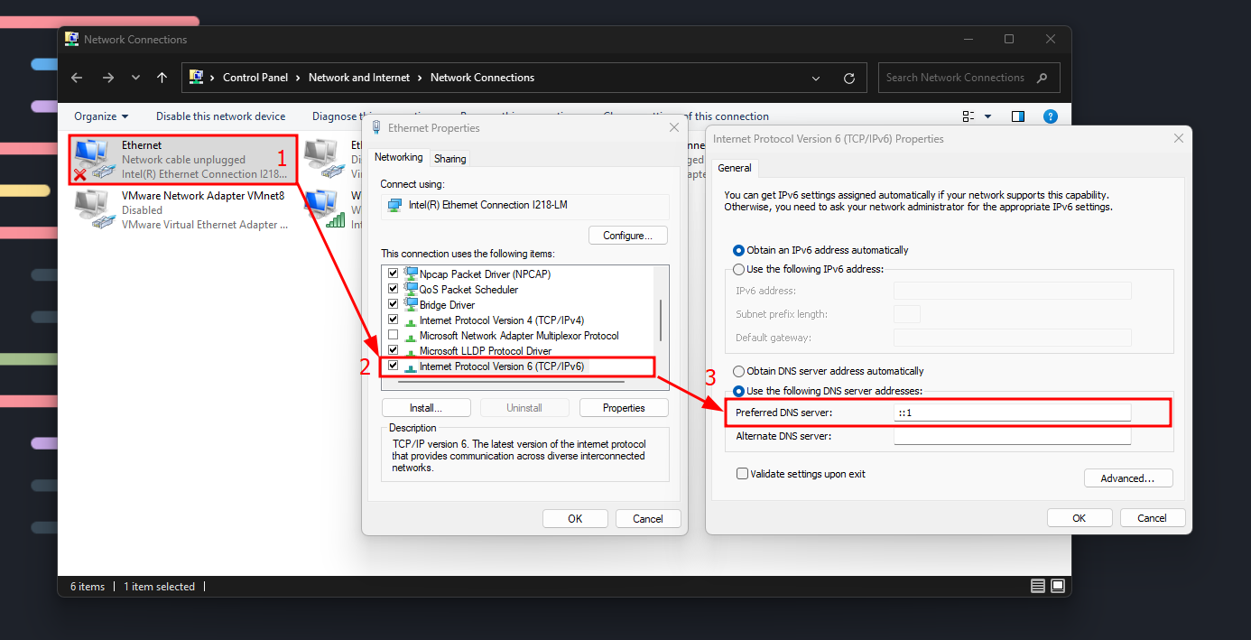
Task: Click Disable this network device
Action: click(220, 116)
